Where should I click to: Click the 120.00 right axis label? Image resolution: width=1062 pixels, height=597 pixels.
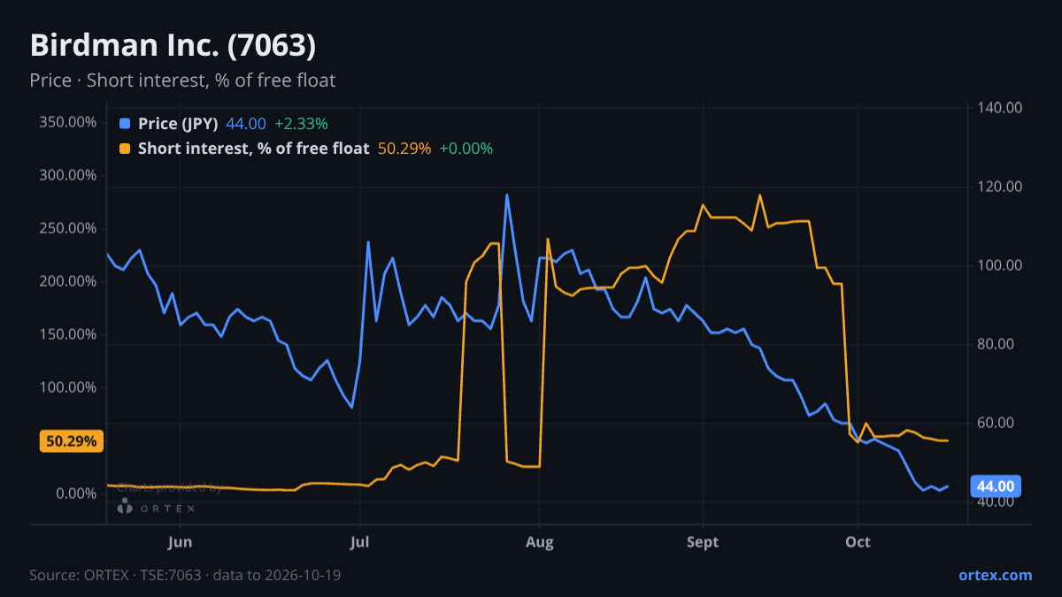[1000, 187]
